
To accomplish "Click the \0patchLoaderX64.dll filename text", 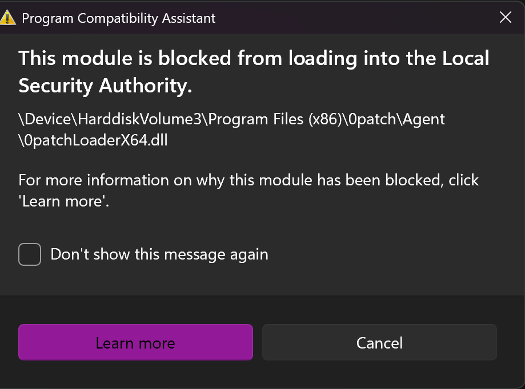I will (x=93, y=140).
